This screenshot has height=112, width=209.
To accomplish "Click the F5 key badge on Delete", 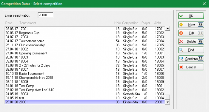I will (200, 42).
